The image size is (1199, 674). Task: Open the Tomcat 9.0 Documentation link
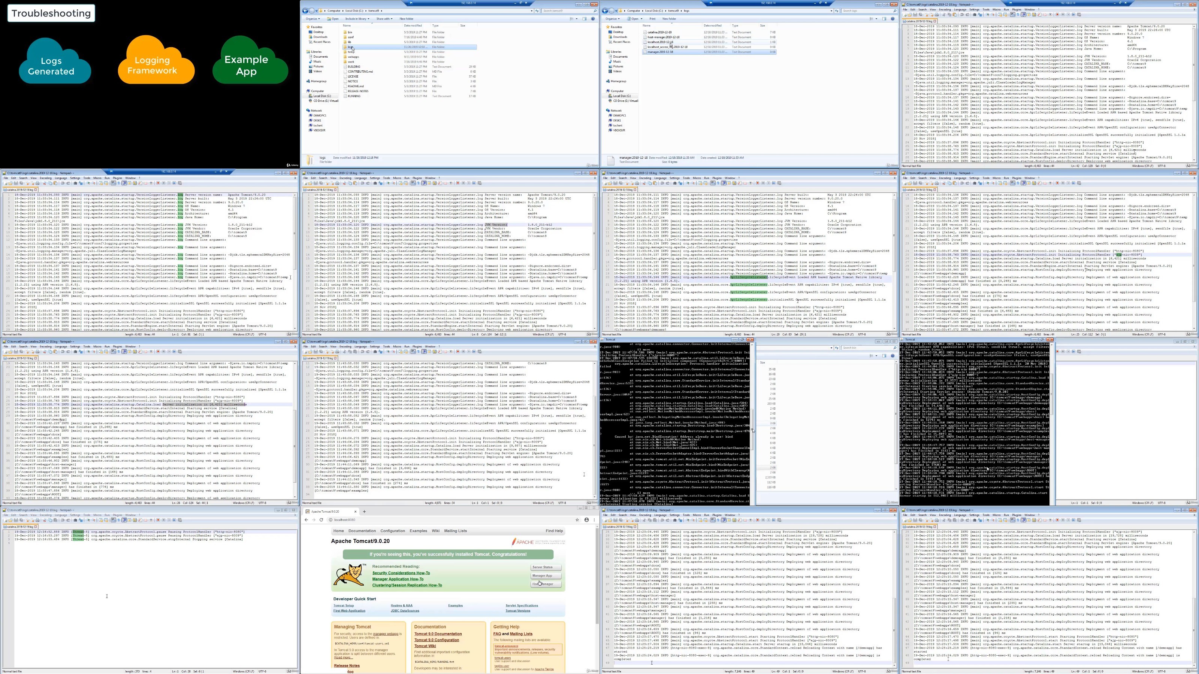pos(438,634)
